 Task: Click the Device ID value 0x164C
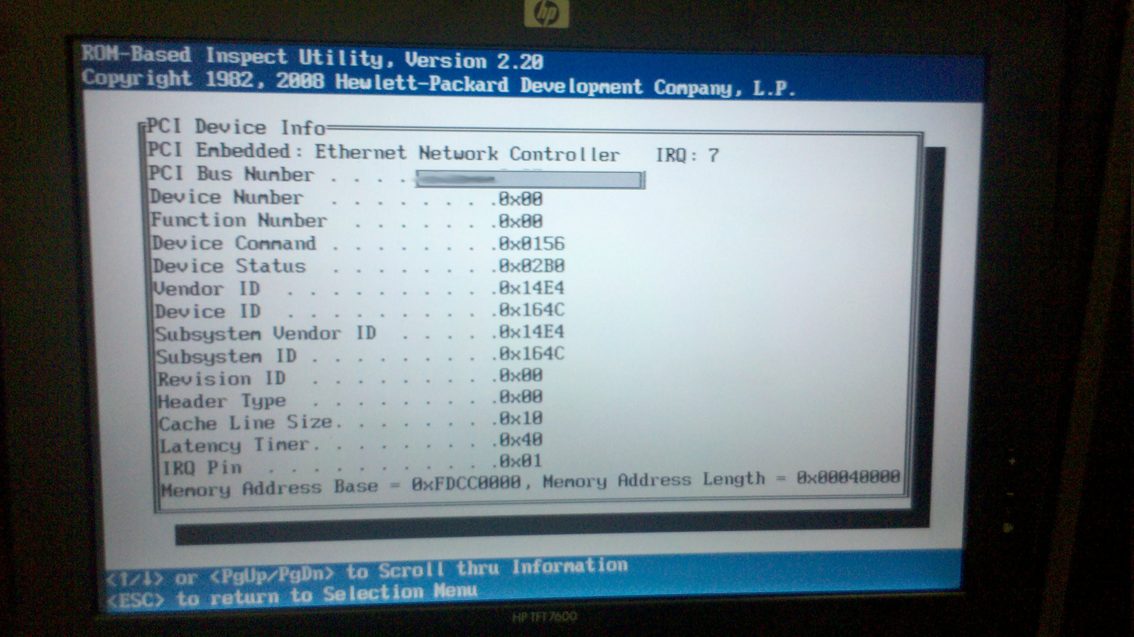[531, 310]
